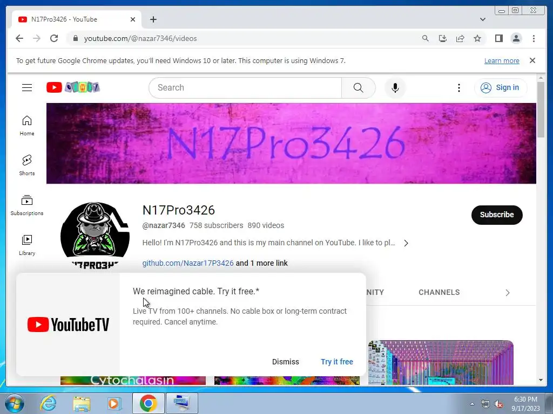Open the Cytochalasin video thumbnail

tap(133, 380)
